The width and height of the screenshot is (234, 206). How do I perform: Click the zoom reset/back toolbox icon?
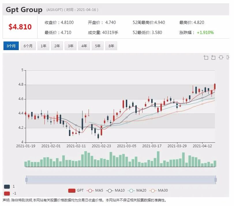214,57
